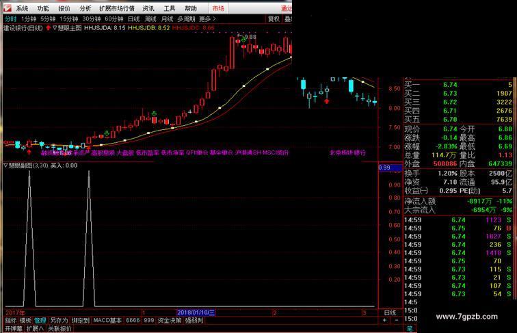Click the red up-arrow signal under the right-side candles

326,102
